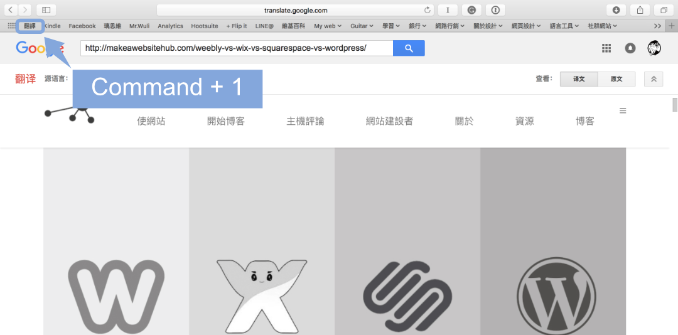Open the 瑪思維 bookmark
The height and width of the screenshot is (335, 678).
coord(112,26)
